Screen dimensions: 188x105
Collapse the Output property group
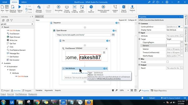tap(139, 65)
